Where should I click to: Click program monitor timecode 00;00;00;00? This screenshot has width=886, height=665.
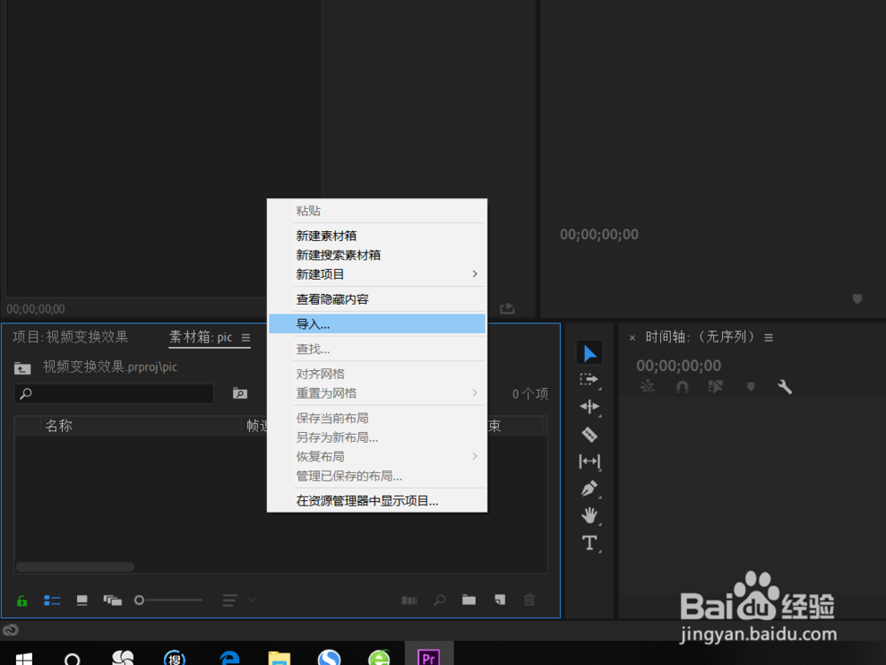[599, 235]
